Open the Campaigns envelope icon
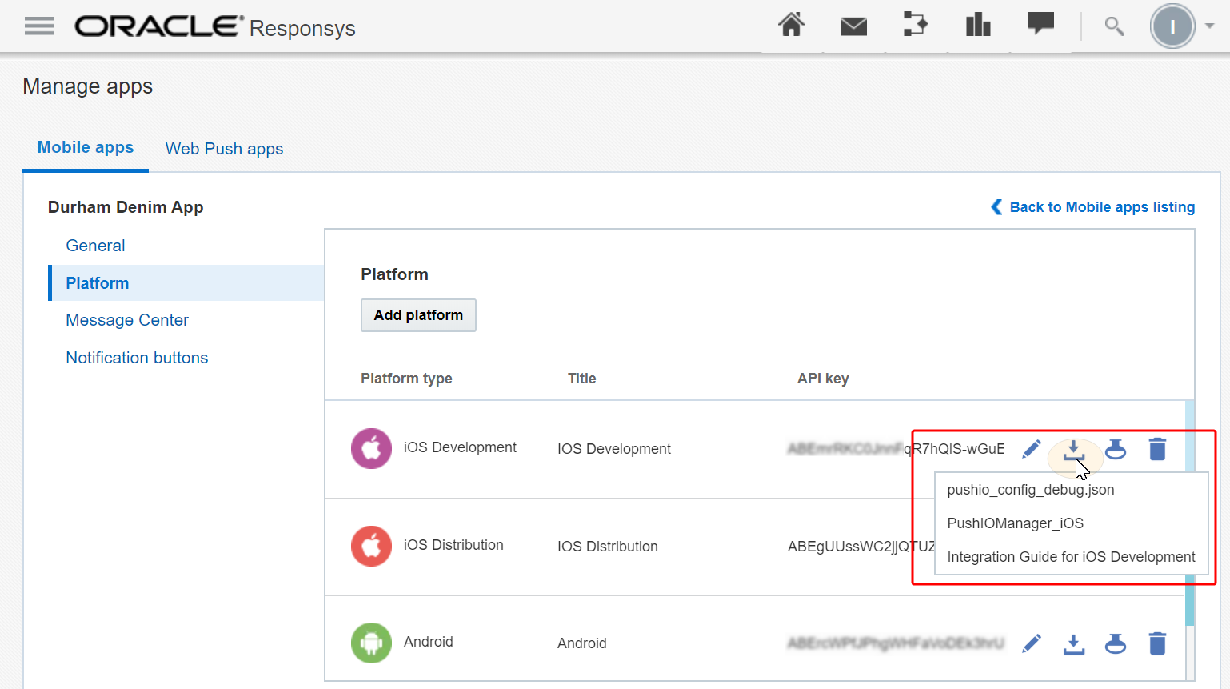The height and width of the screenshot is (689, 1230). [x=853, y=26]
